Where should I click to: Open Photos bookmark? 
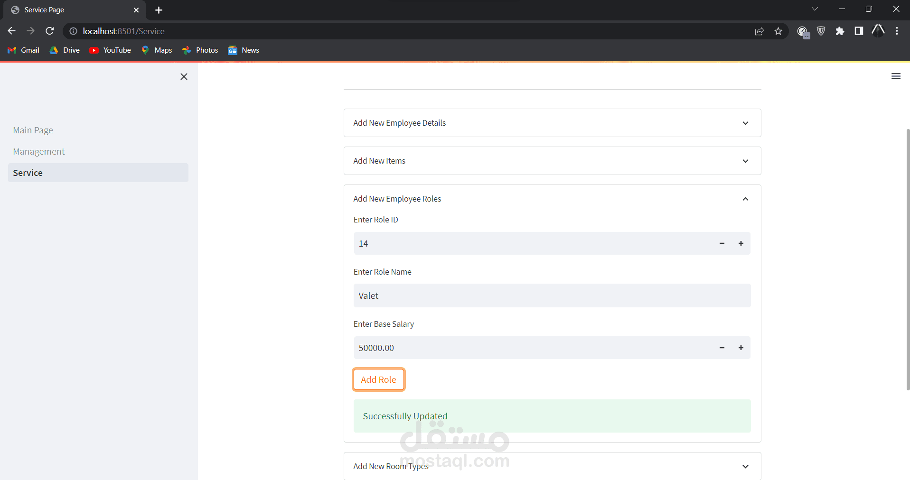[200, 50]
